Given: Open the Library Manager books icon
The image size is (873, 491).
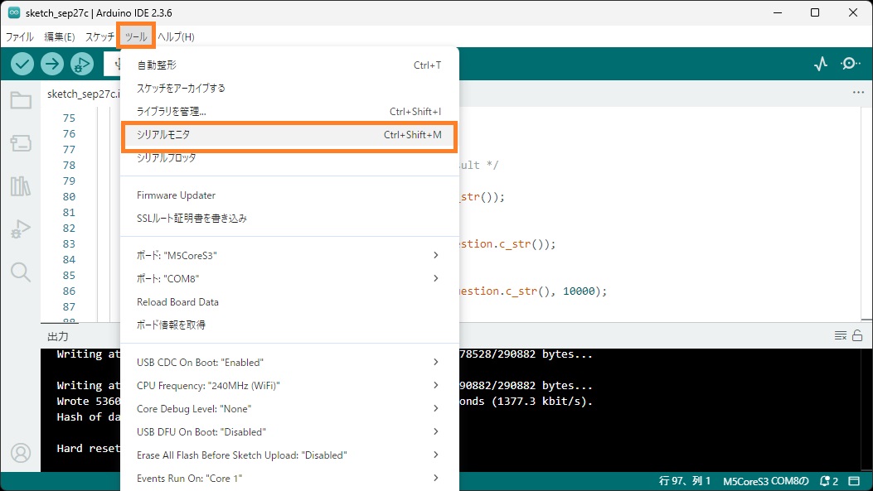Looking at the screenshot, I should click(x=21, y=186).
